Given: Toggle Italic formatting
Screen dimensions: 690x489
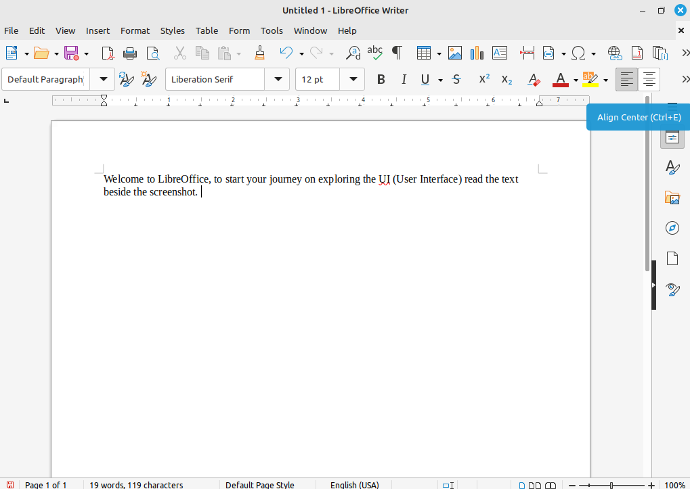Looking at the screenshot, I should click(404, 80).
